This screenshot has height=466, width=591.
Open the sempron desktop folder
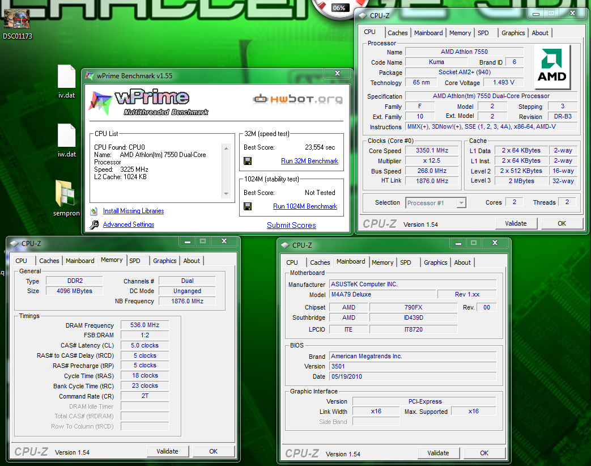(x=65, y=193)
